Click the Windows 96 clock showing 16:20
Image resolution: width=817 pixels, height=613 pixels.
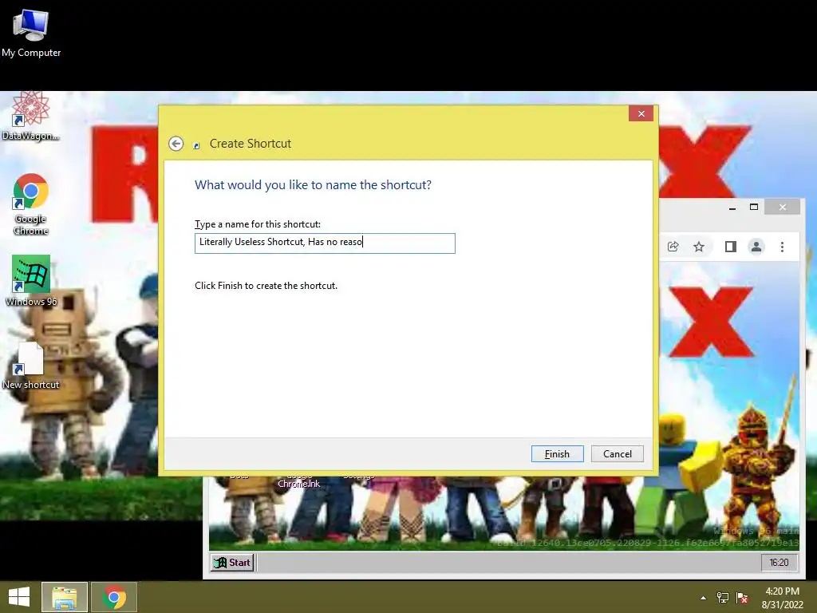pyautogui.click(x=779, y=563)
